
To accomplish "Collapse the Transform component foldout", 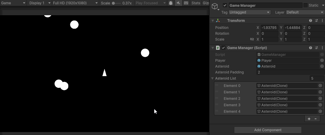I will (x=213, y=20).
